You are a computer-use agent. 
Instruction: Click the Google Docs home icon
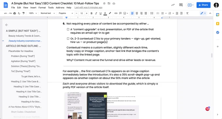coord(6,5)
